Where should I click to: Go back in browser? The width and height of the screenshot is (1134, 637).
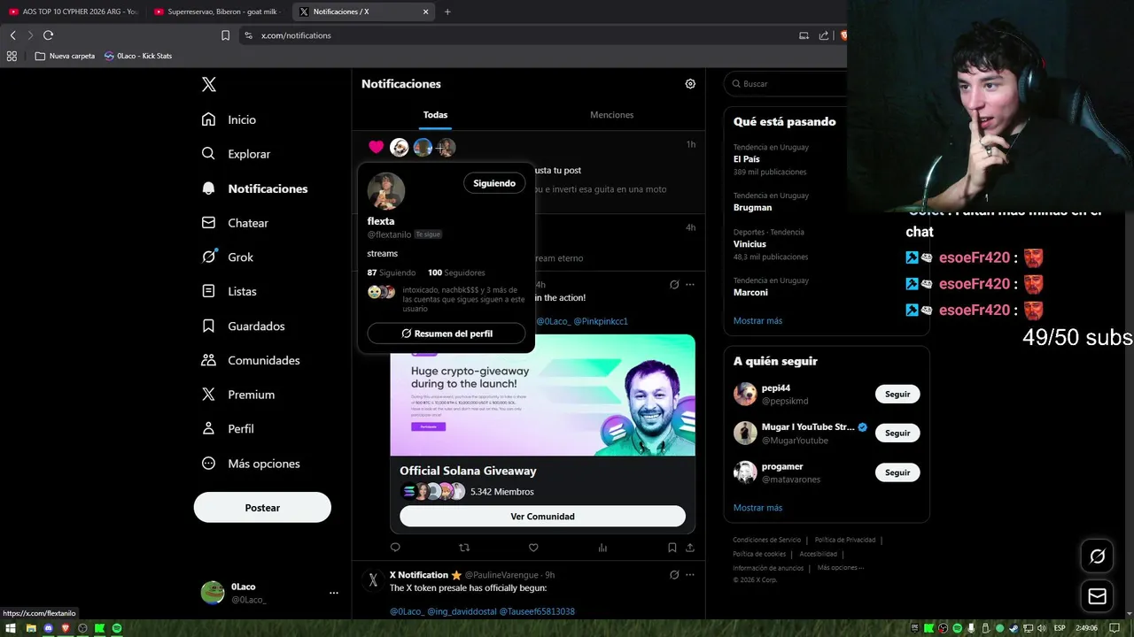[x=12, y=35]
